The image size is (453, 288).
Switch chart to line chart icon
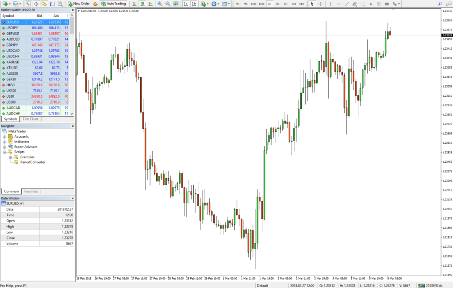(150, 4)
